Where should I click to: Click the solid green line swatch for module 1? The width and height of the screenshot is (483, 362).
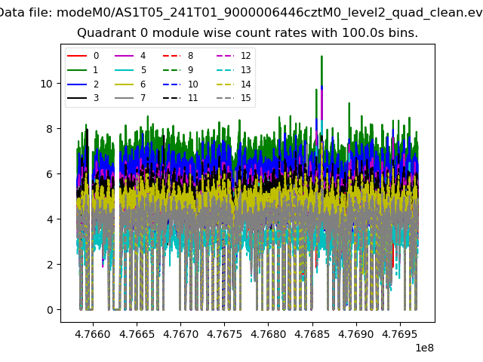point(77,70)
